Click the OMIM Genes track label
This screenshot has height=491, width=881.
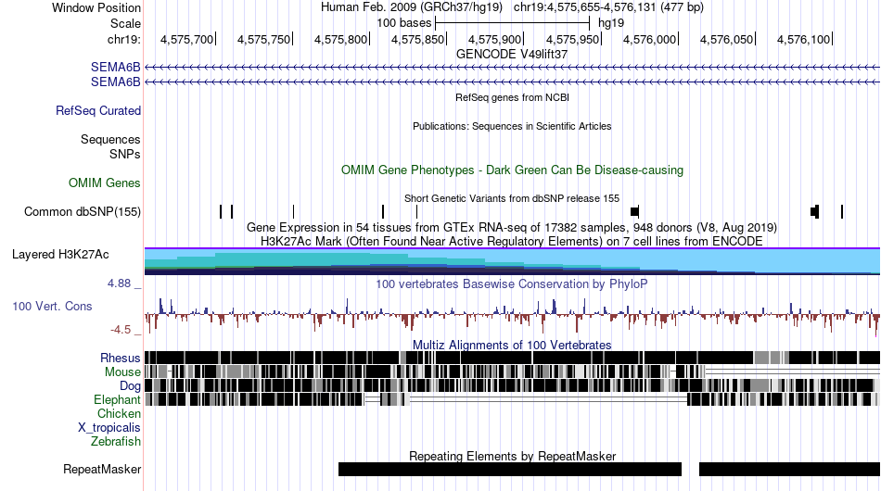pyautogui.click(x=104, y=183)
